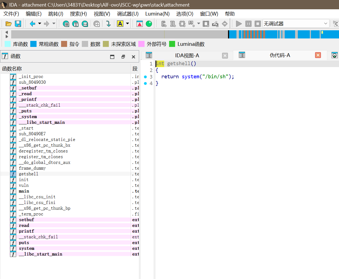Click the hex view toolbar icon with #
Image resolution: width=339 pixels, height=279 pixels.
pos(66,24)
